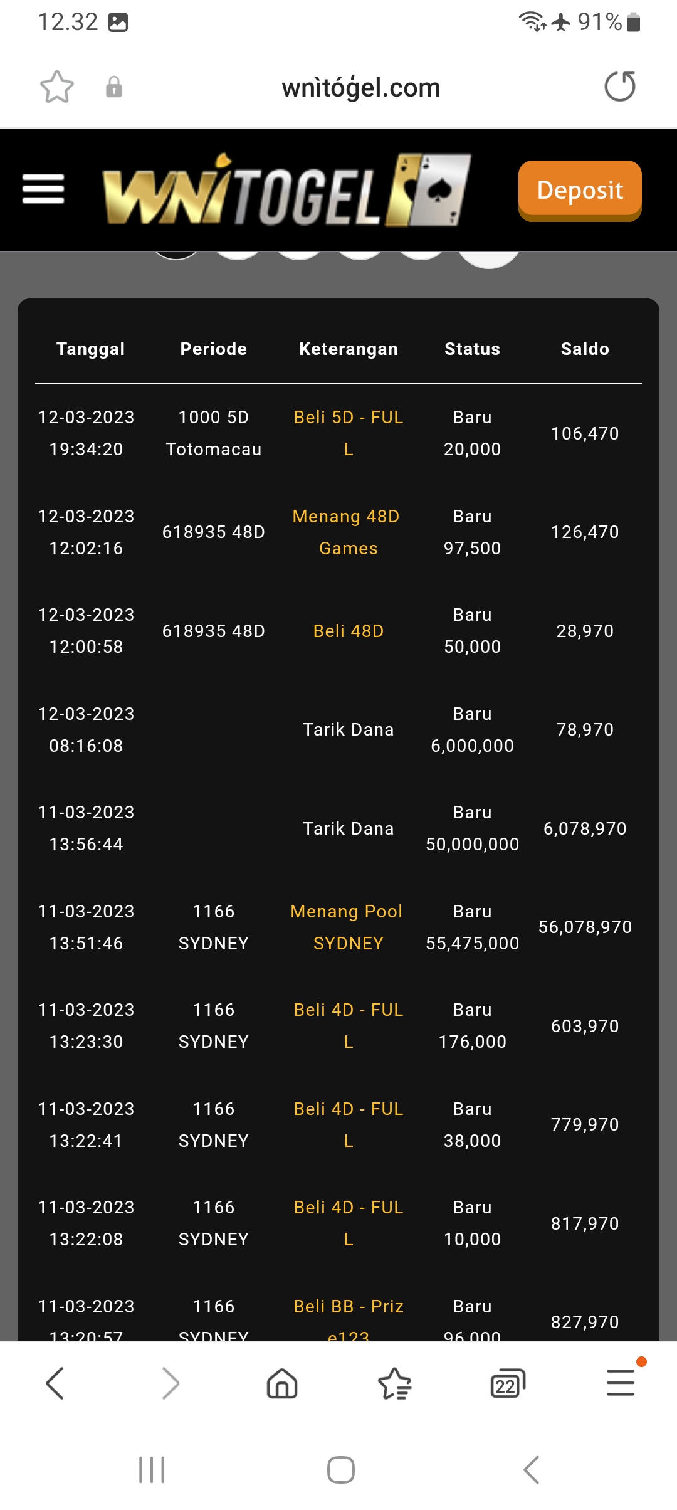
Task: Reload the page with refresh icon
Action: [x=619, y=87]
